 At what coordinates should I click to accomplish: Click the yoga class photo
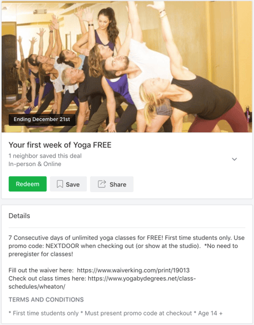click(x=127, y=67)
